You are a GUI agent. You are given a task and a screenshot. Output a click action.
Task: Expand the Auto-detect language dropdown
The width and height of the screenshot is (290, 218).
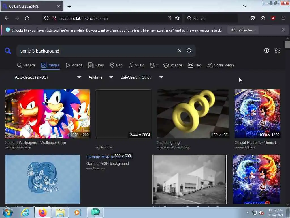pyautogui.click(x=48, y=77)
